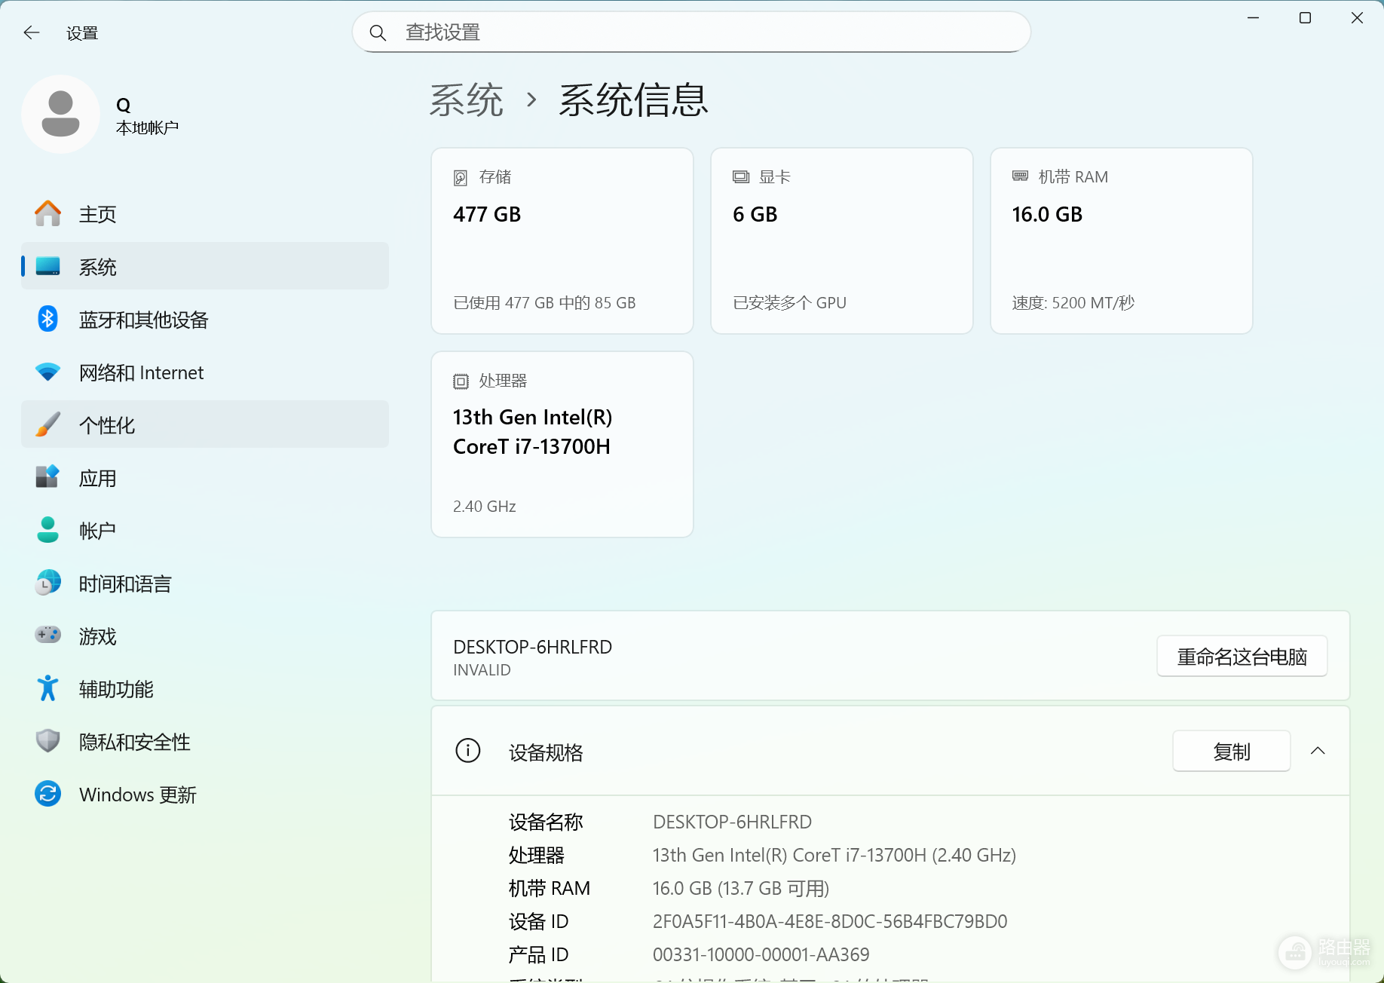Screen dimensions: 1384x983
Task: Click the 个性化 paintbrush icon
Action: click(x=47, y=424)
